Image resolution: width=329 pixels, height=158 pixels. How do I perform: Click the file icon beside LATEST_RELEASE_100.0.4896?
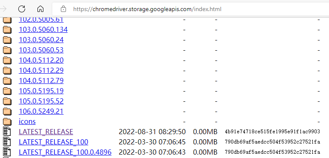coord(7,152)
